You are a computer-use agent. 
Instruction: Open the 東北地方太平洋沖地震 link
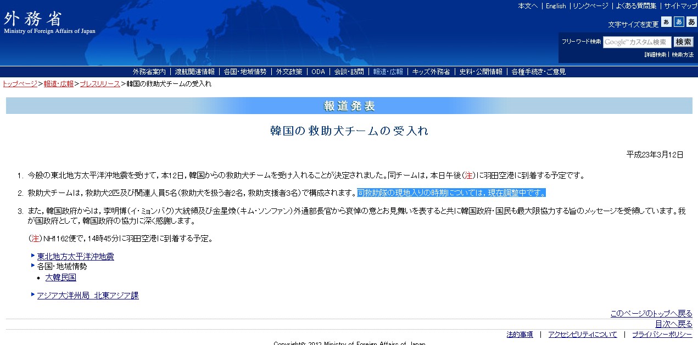(75, 257)
